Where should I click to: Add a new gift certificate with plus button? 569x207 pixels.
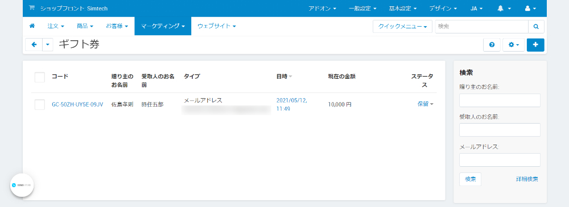(x=535, y=45)
